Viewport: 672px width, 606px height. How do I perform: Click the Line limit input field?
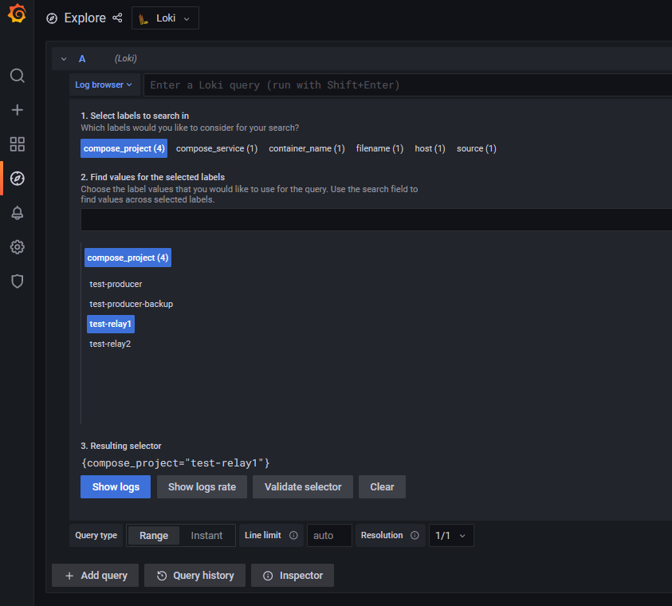pos(329,535)
